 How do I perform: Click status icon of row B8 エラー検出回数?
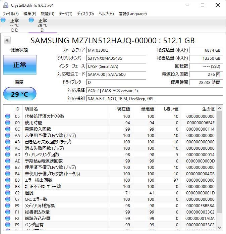pos(8,180)
